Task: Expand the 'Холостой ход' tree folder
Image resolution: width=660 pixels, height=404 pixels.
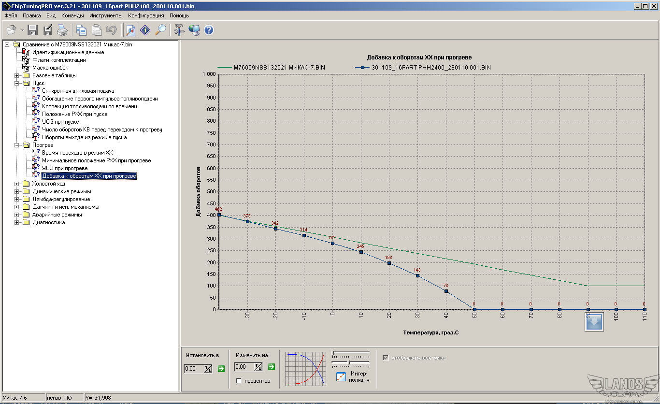Action: click(17, 184)
